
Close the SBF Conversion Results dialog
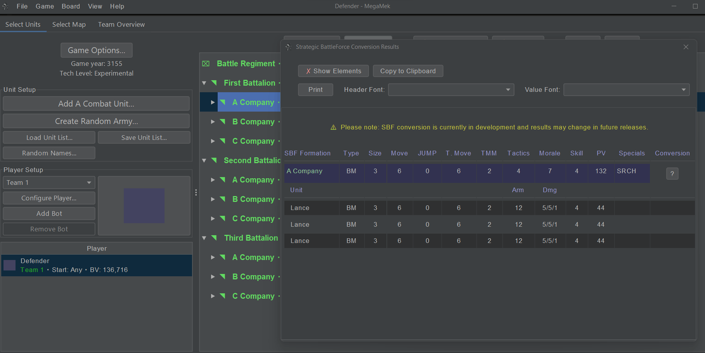click(x=686, y=47)
